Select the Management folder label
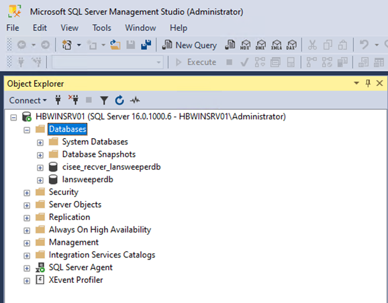This screenshot has height=303, width=388. pos(74,242)
